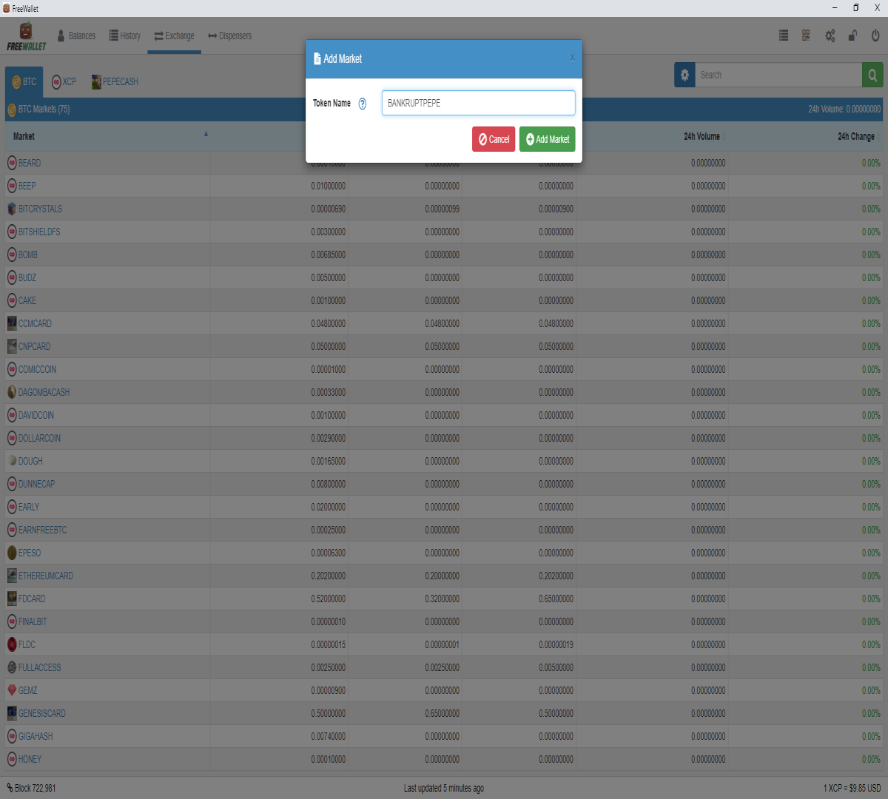
Task: Click the power logout icon
Action: pos(875,36)
